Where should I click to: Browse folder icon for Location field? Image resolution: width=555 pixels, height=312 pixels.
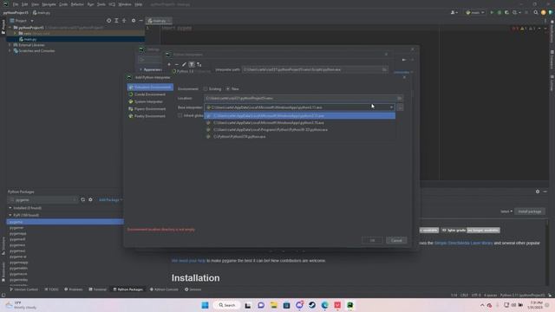pyautogui.click(x=399, y=98)
